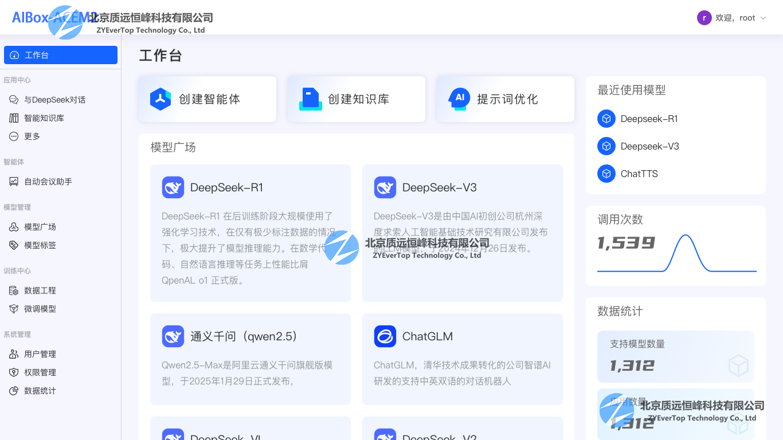
Task: Click the users icon beside 用户管理
Action: (x=14, y=354)
